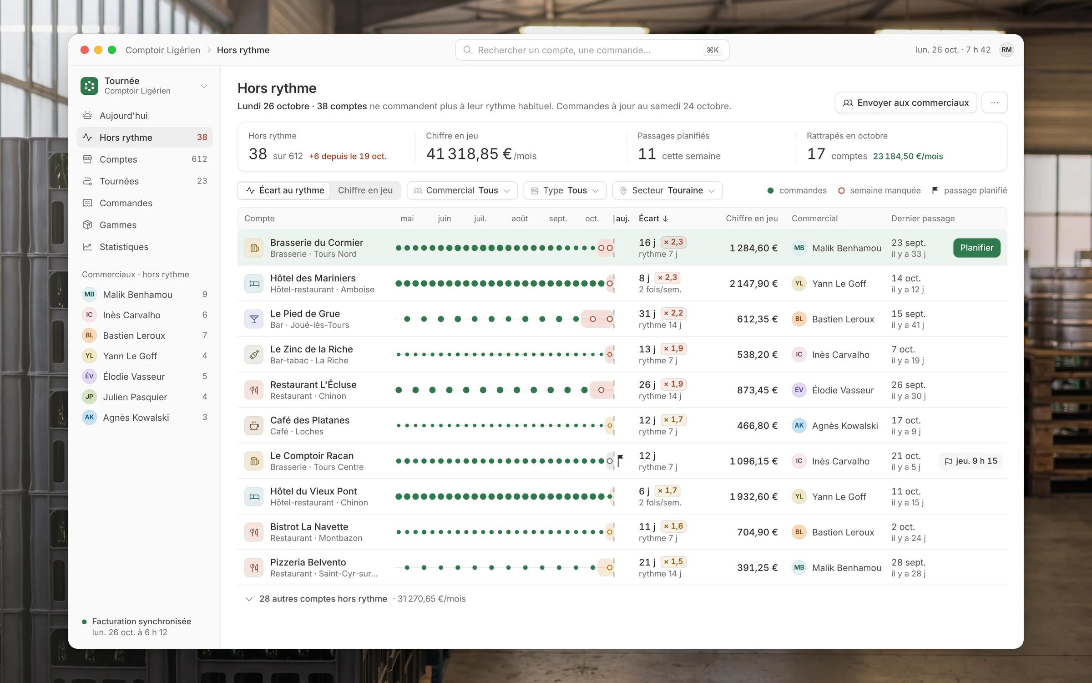Viewport: 1092px width, 683px height.
Task: Filter by commercial Julien Pasquier in sidebar
Action: 145,397
